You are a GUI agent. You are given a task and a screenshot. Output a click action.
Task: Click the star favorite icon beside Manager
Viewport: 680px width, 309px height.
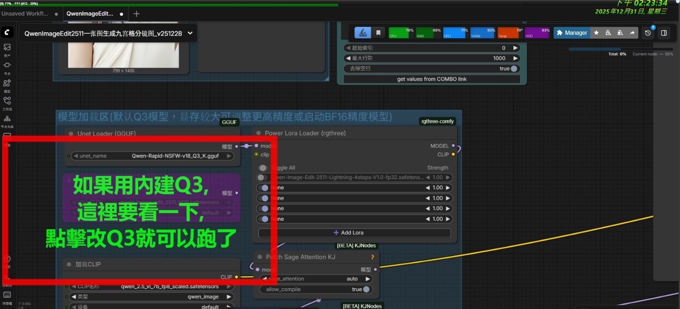[x=596, y=33]
